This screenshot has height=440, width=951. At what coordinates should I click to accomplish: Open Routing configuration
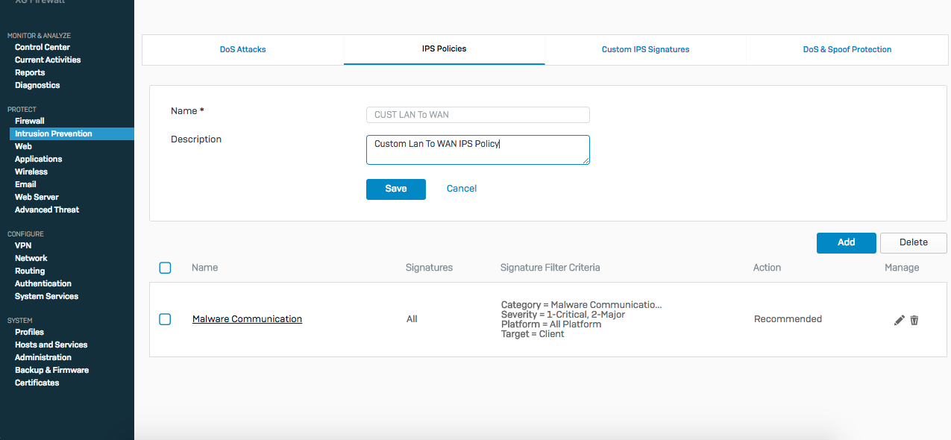30,271
